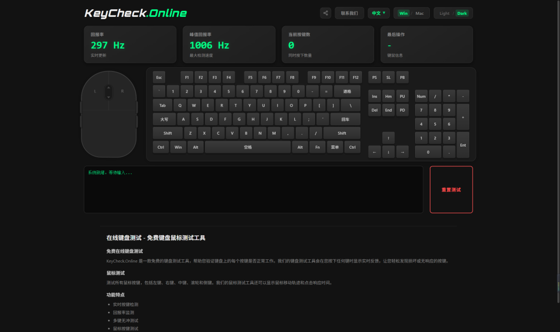The image size is (560, 332).
Task: Click the mouse left button area
Action: click(x=95, y=91)
